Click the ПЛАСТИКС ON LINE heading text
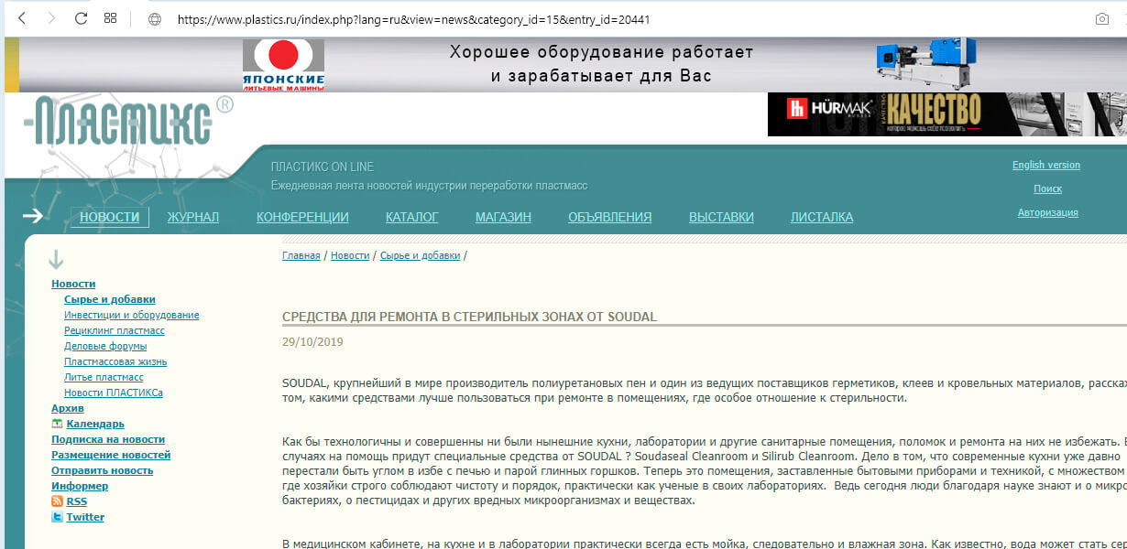 (x=323, y=167)
